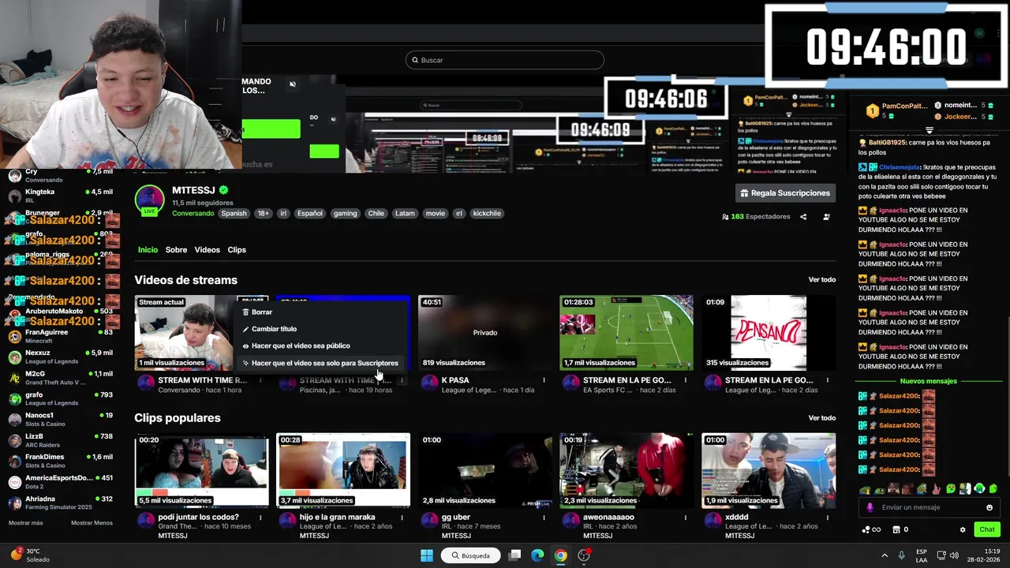Click the kickchile tag
Screen dimensions: 1010x568
click(x=487, y=213)
